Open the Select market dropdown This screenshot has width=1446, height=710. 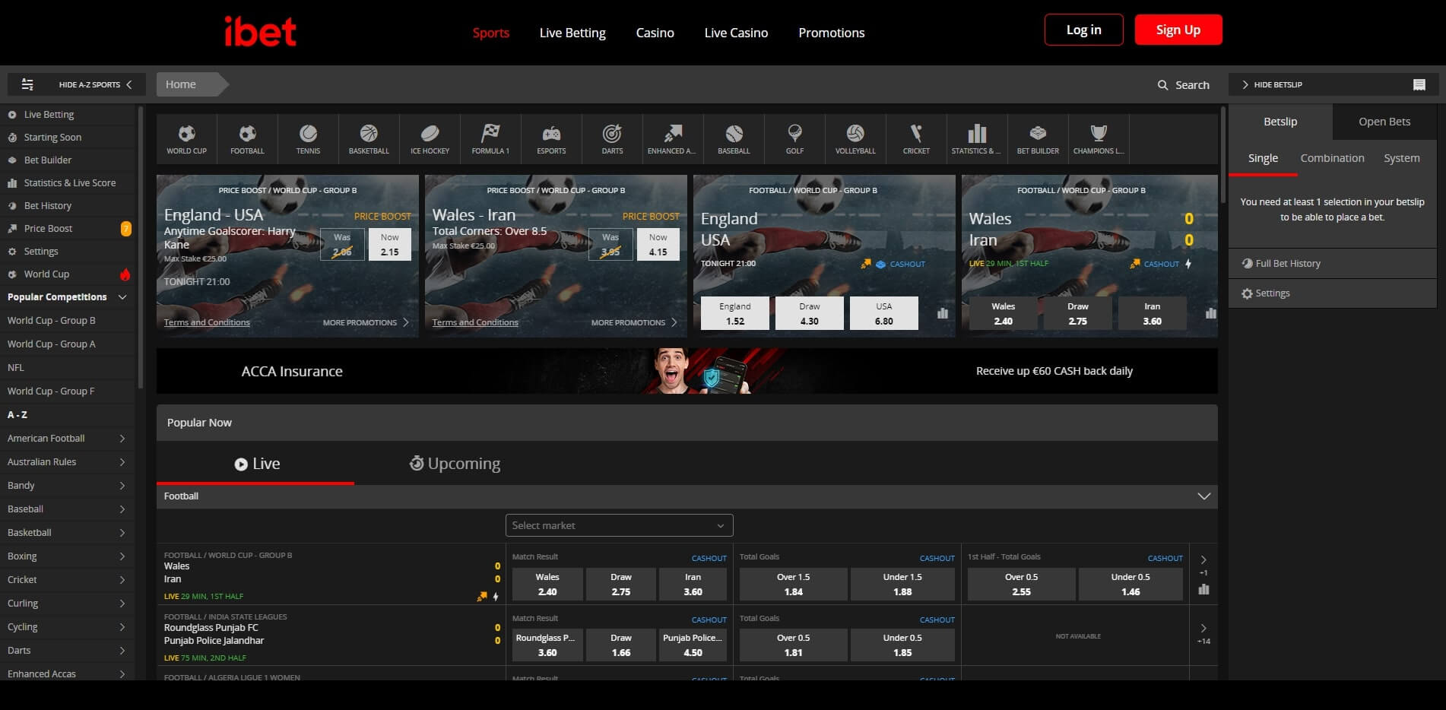tap(619, 525)
